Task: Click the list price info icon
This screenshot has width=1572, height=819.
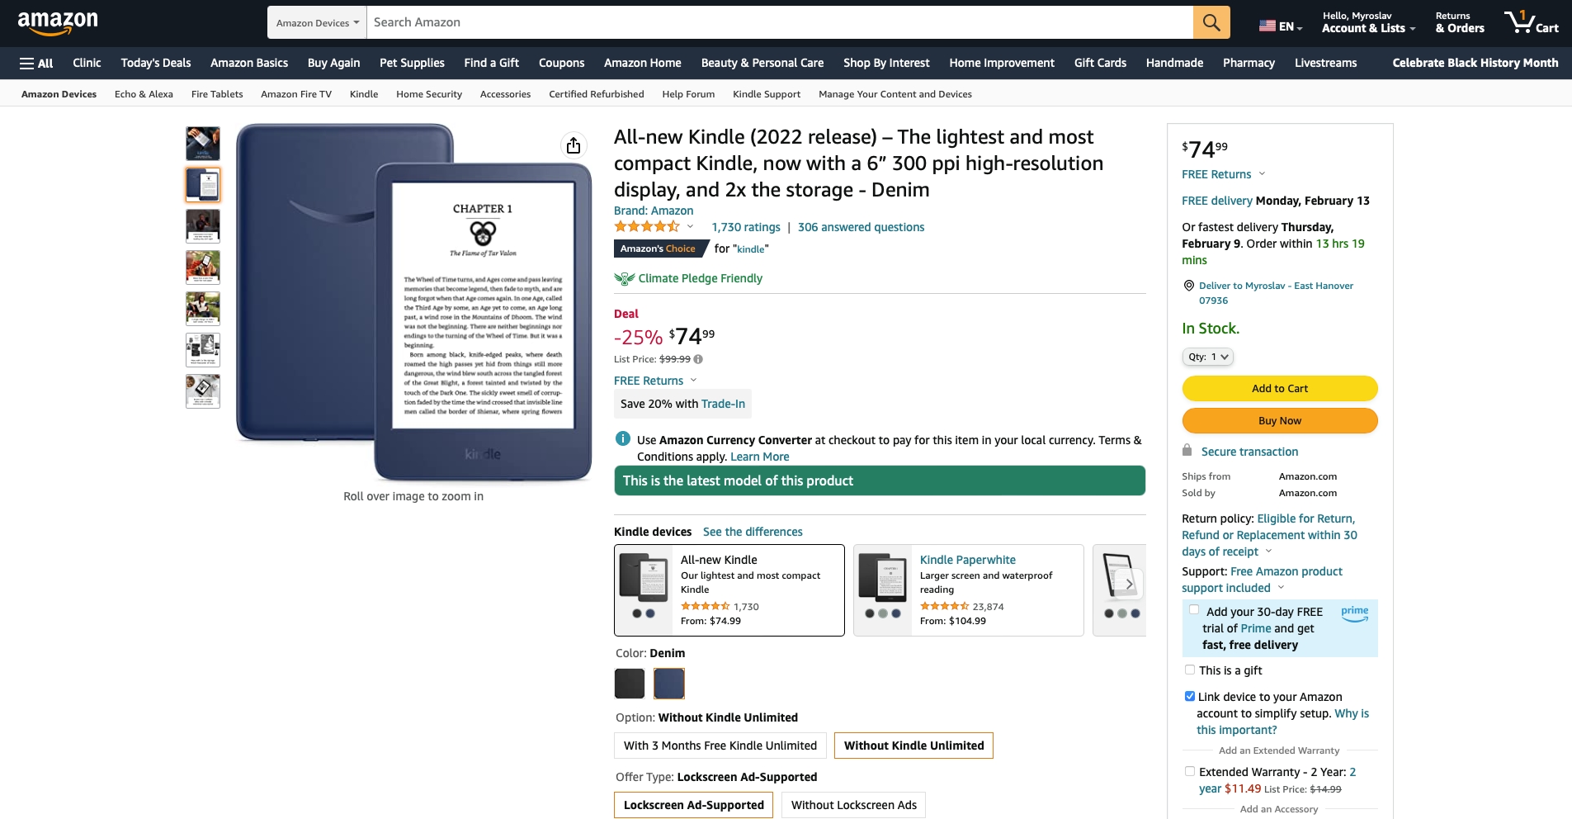Action: click(698, 359)
